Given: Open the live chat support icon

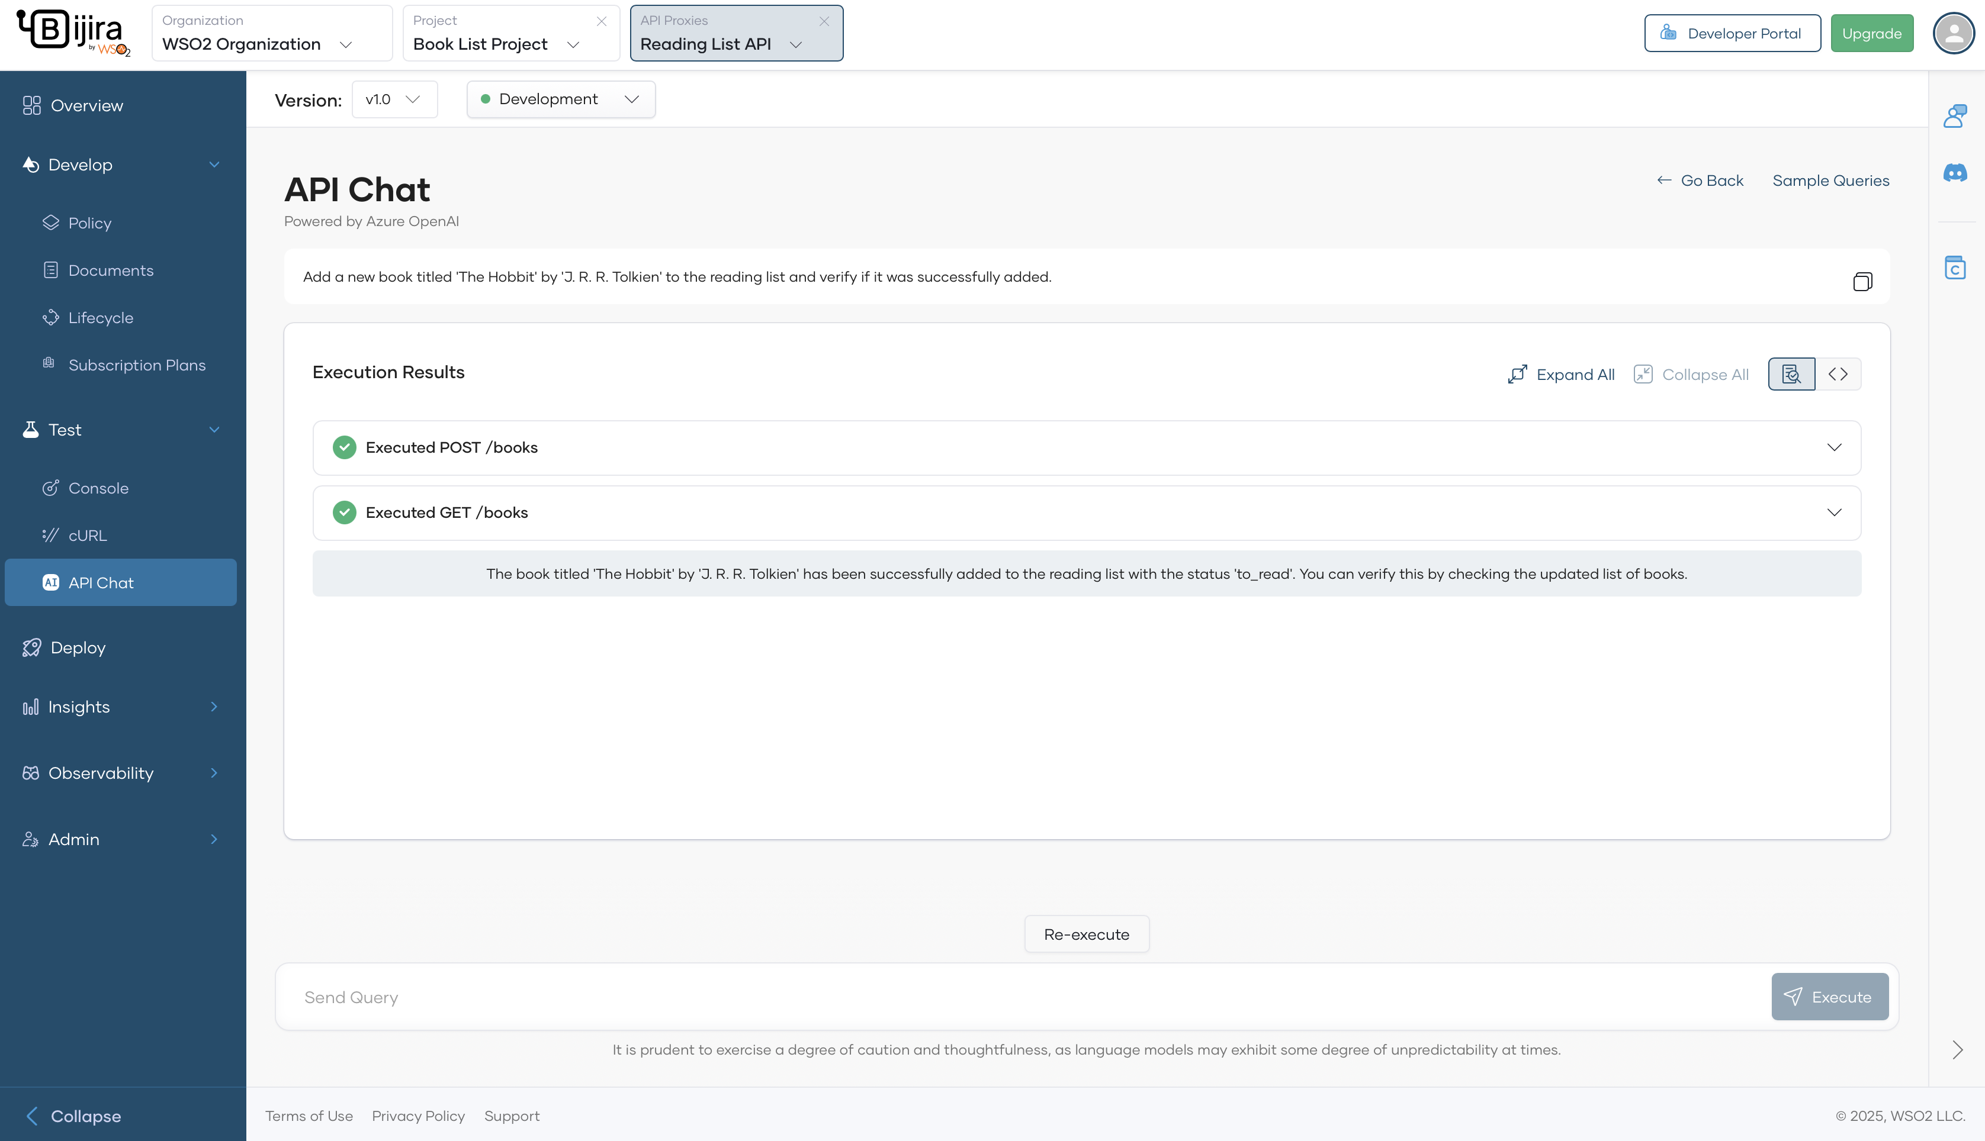Looking at the screenshot, I should pyautogui.click(x=1955, y=115).
